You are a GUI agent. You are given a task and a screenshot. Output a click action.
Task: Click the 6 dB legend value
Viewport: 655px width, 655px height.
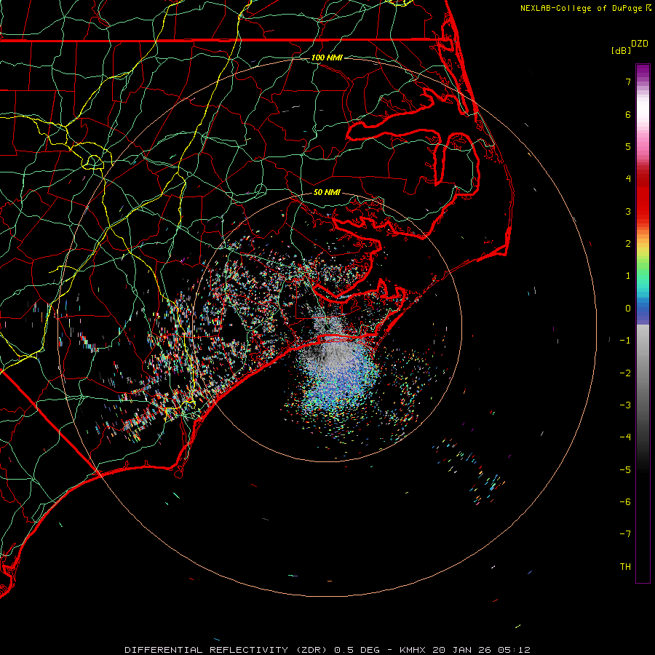(x=628, y=114)
